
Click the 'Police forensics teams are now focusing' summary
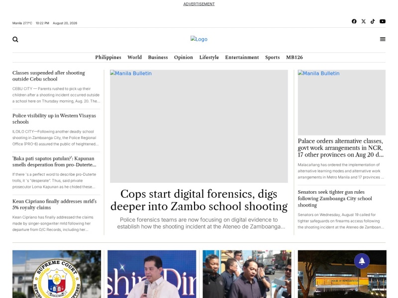click(x=201, y=223)
